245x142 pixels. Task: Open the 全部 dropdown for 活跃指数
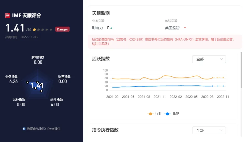[x=209, y=59]
